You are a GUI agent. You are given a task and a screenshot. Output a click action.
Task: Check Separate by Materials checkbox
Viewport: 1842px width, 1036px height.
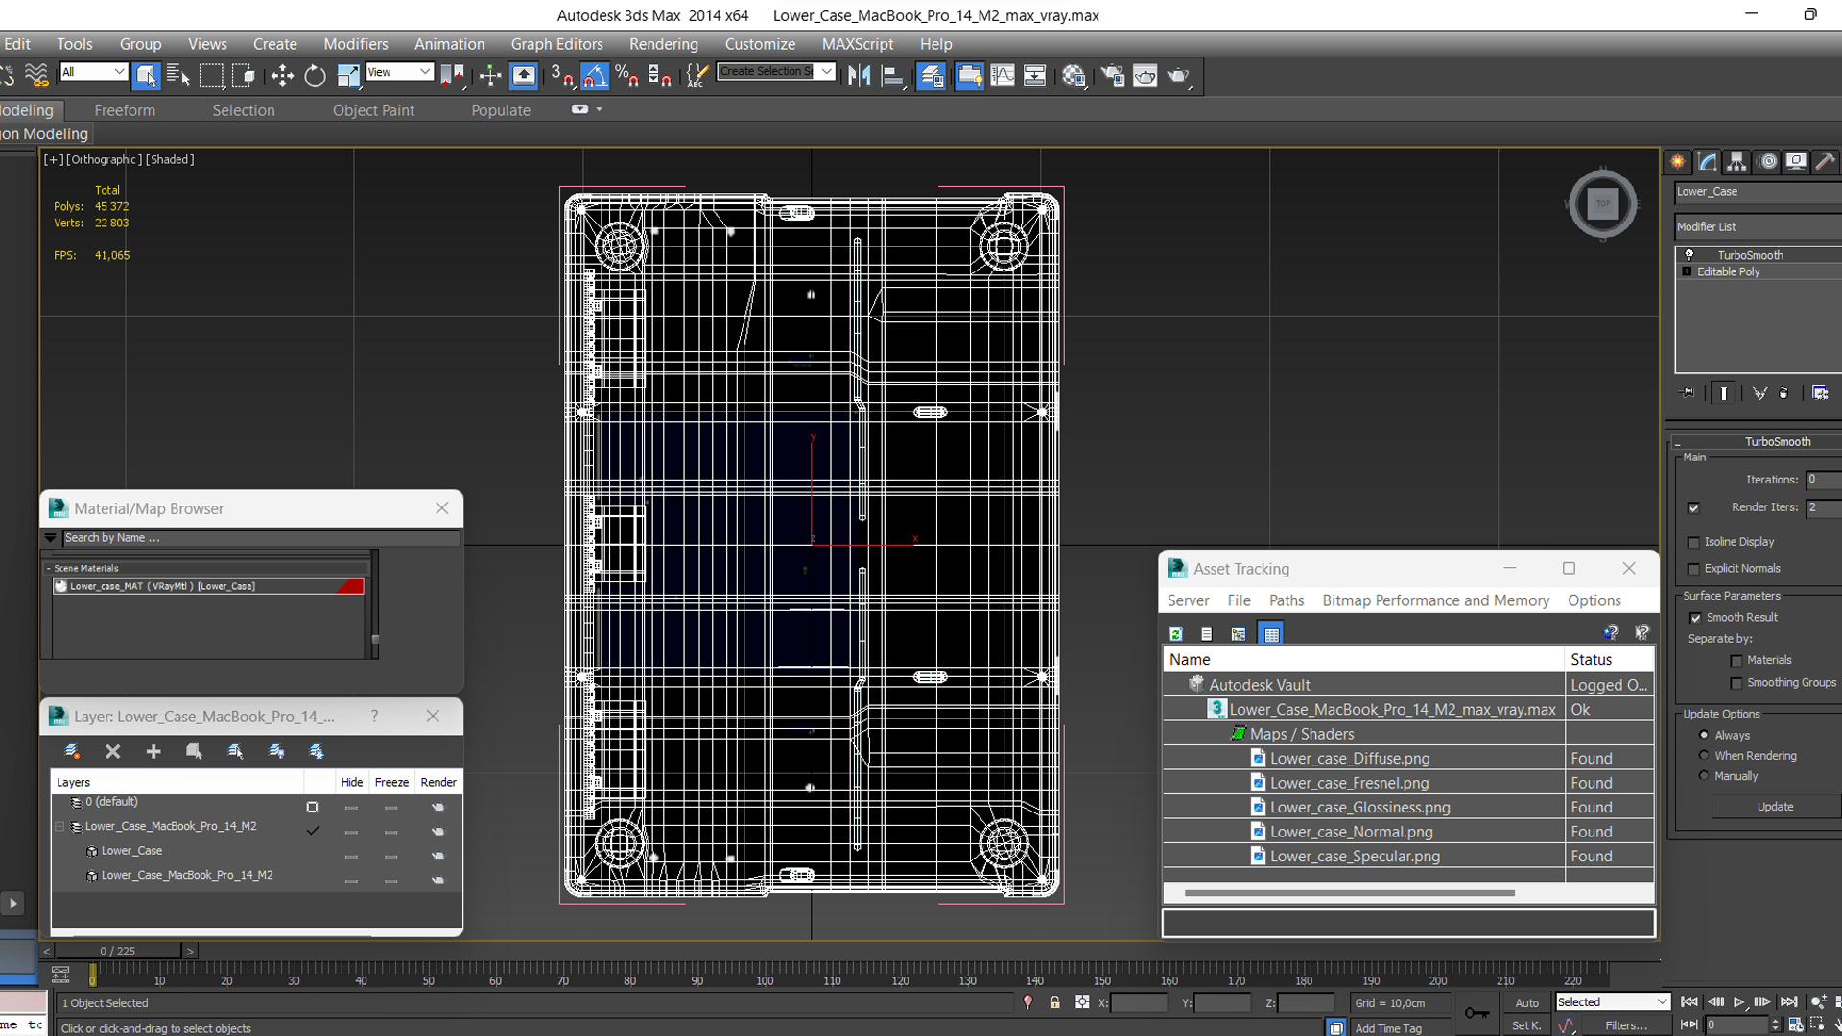(1736, 661)
